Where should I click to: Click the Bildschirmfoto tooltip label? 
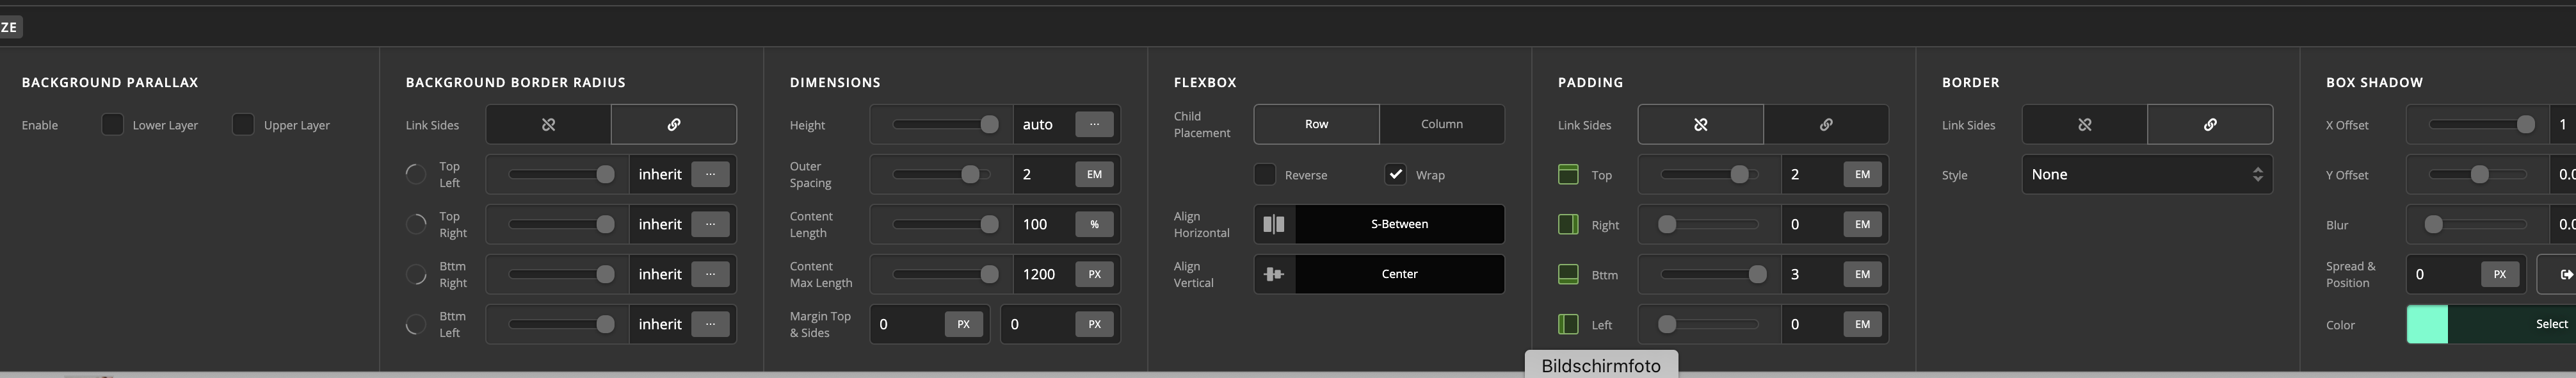[x=1601, y=365]
